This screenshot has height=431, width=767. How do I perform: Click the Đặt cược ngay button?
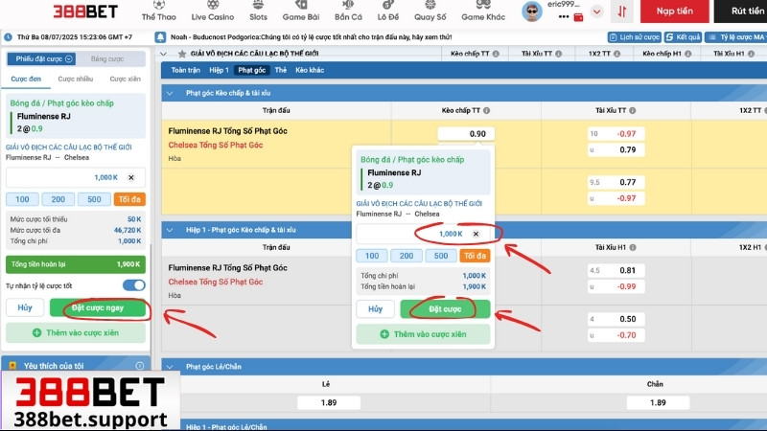[99, 308]
